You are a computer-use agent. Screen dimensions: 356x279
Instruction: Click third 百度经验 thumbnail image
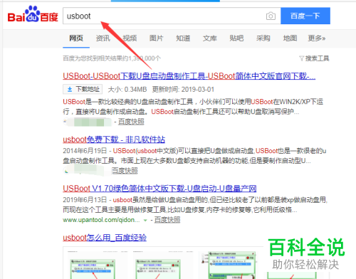click(x=229, y=265)
